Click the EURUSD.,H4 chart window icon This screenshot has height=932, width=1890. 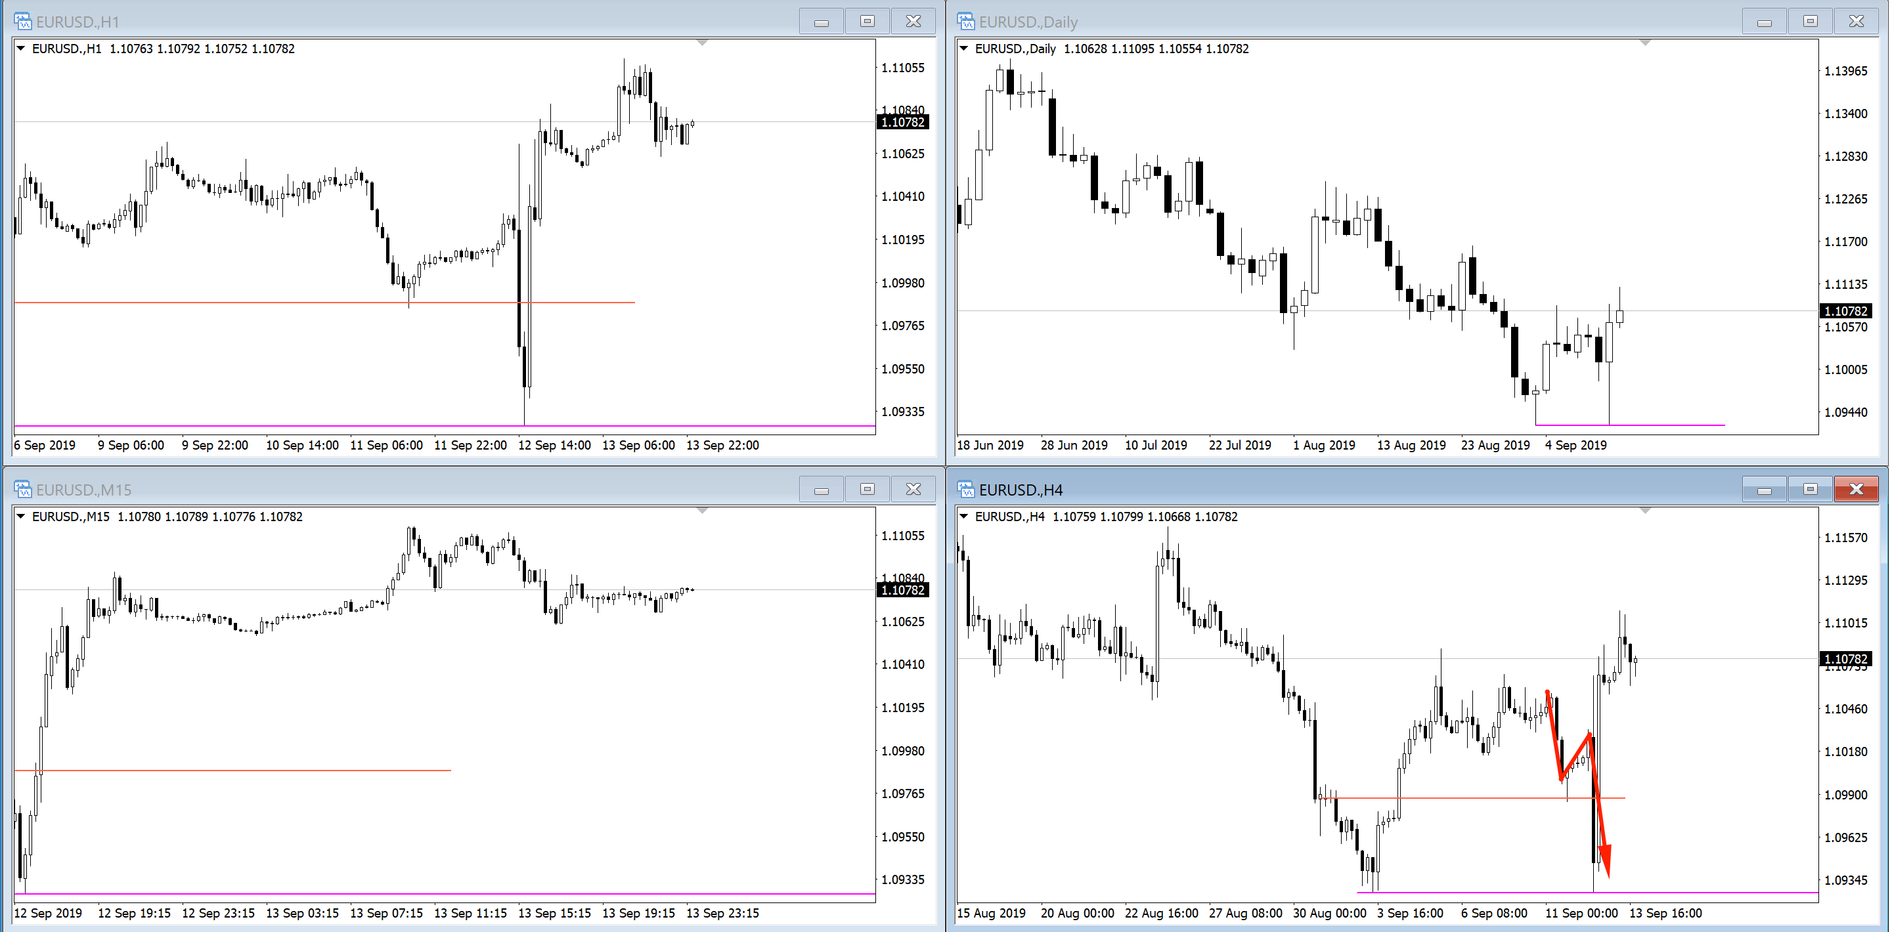pyautogui.click(x=965, y=489)
